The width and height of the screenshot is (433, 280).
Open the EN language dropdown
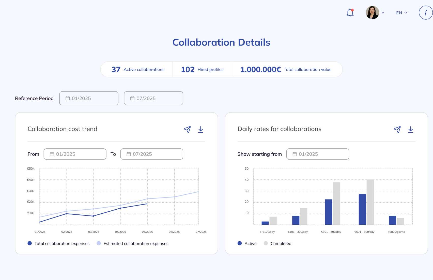[401, 12]
